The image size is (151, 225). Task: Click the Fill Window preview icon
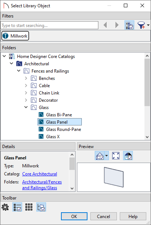pos(116,156)
